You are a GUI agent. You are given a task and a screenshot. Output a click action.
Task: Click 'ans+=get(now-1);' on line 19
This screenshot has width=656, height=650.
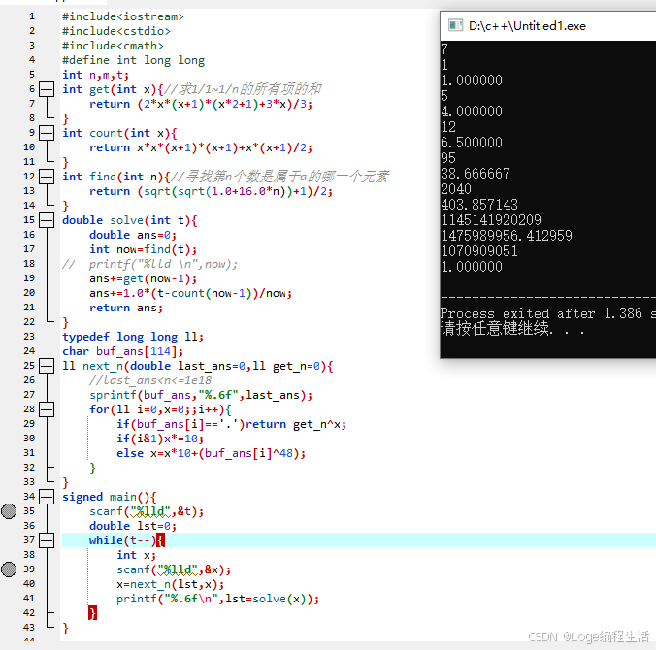pos(143,278)
